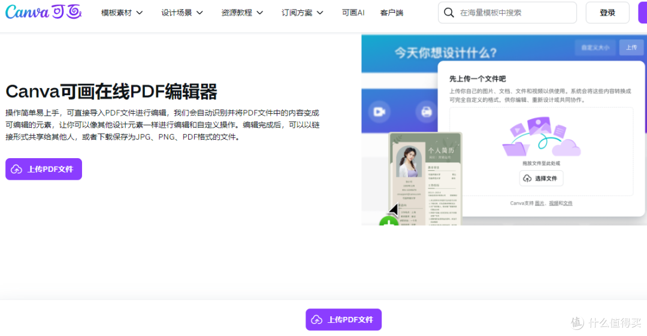Click the 图片 link in Canva支持 line
The height and width of the screenshot is (336, 647).
click(539, 203)
